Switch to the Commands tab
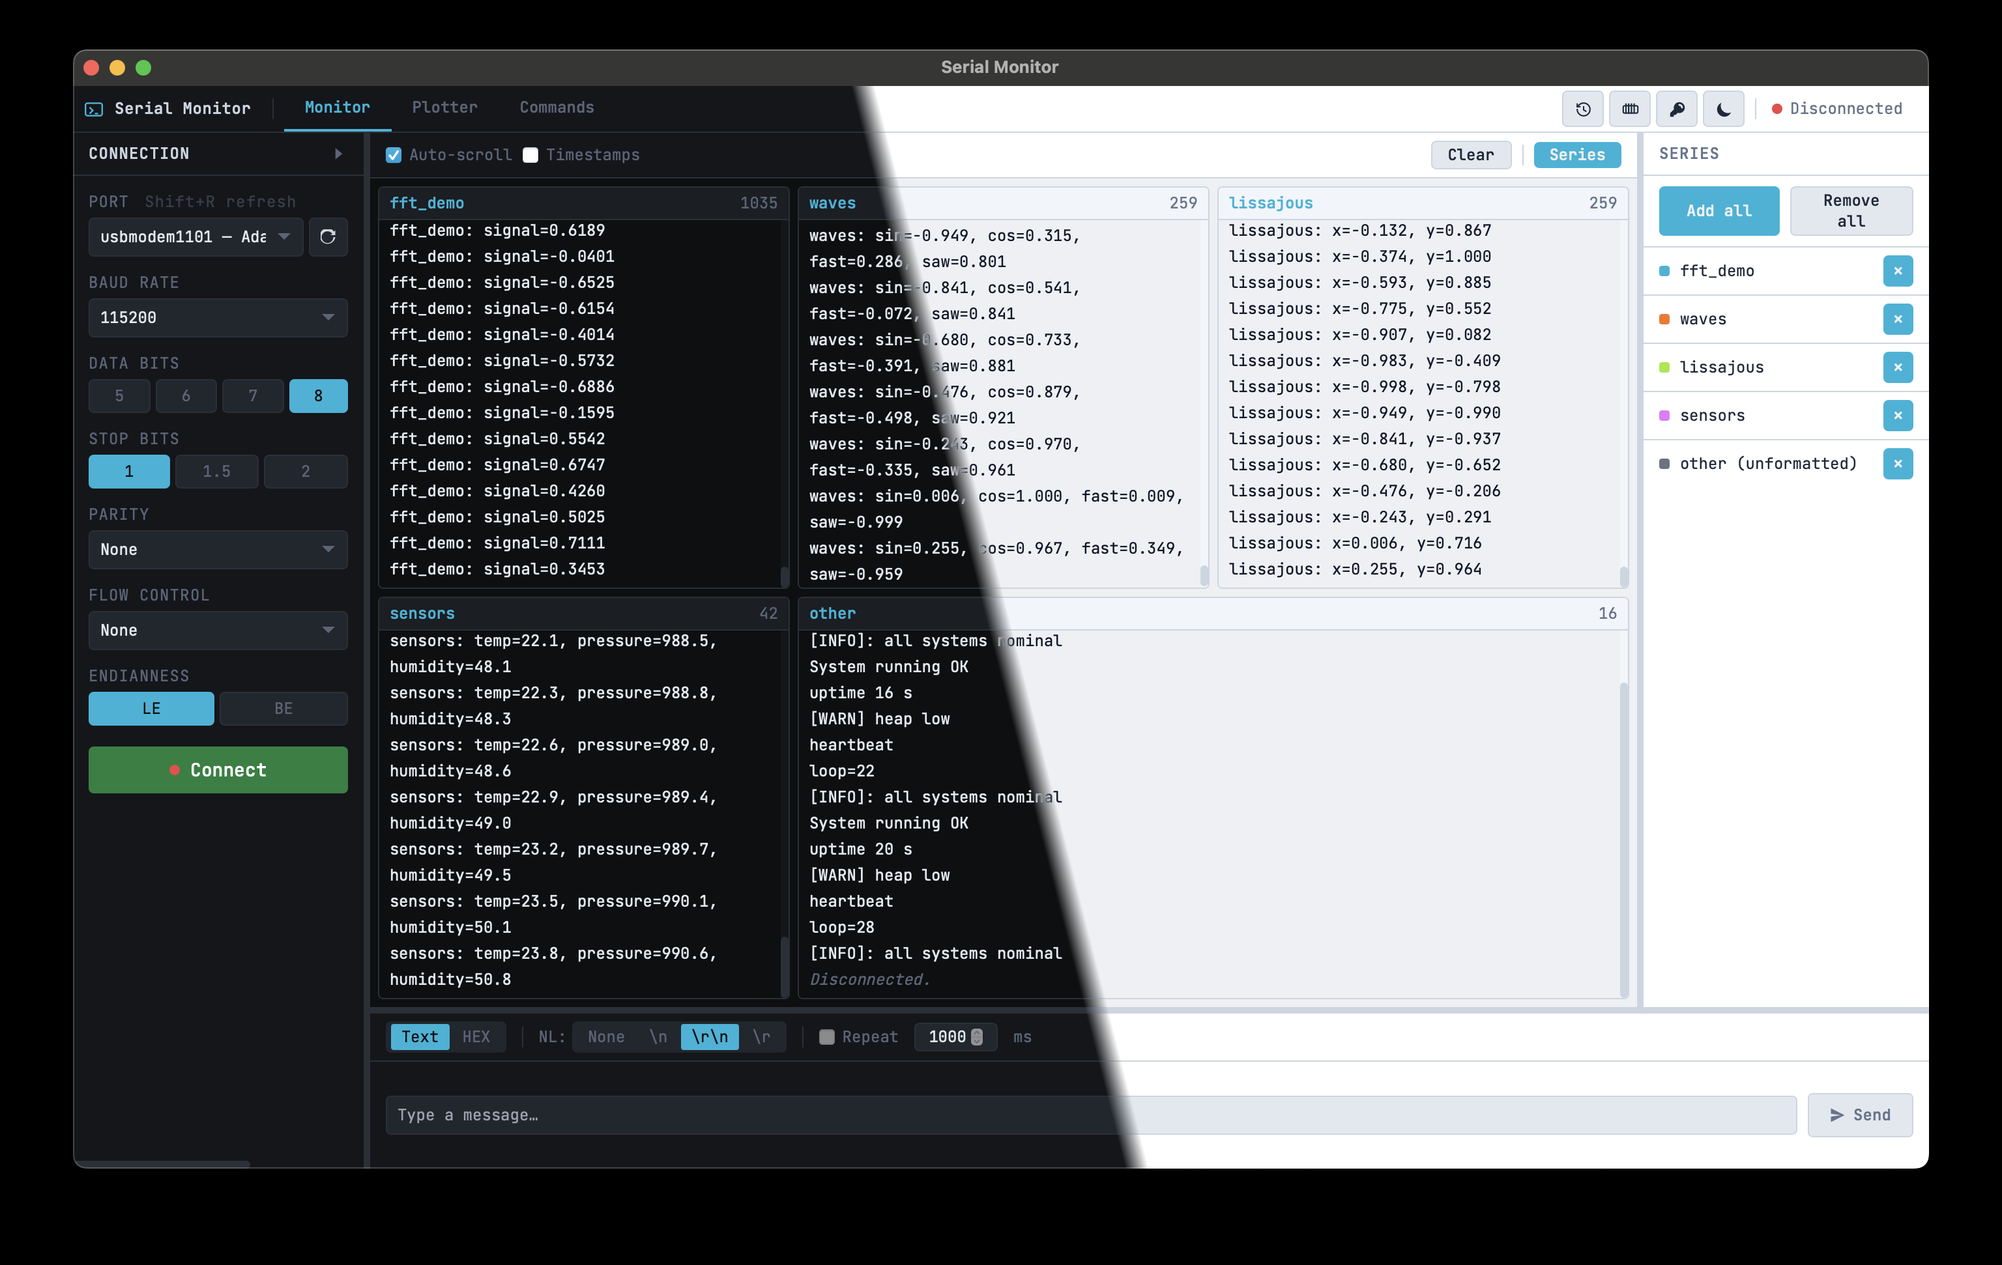Screen dimensions: 2002x1265 [x=557, y=108]
